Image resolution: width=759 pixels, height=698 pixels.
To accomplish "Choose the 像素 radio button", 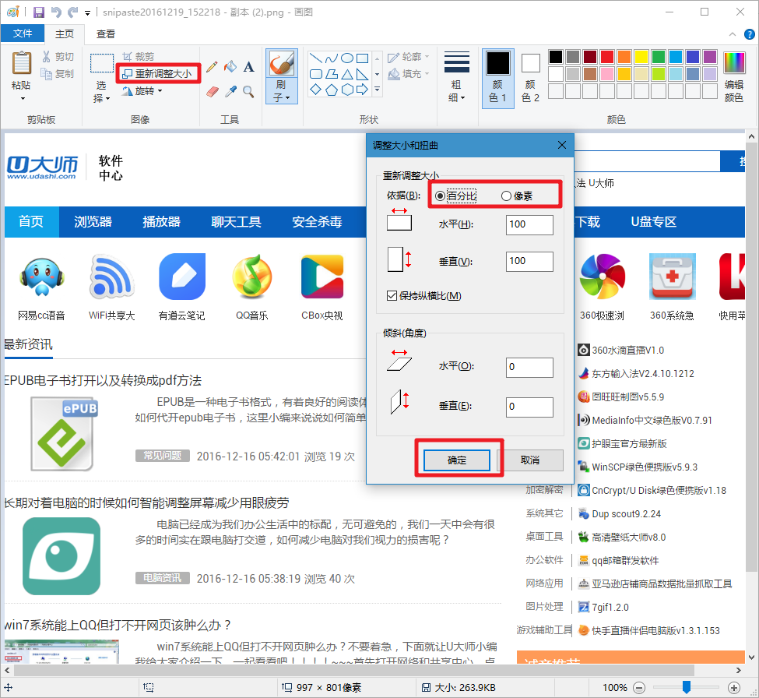I will 507,196.
